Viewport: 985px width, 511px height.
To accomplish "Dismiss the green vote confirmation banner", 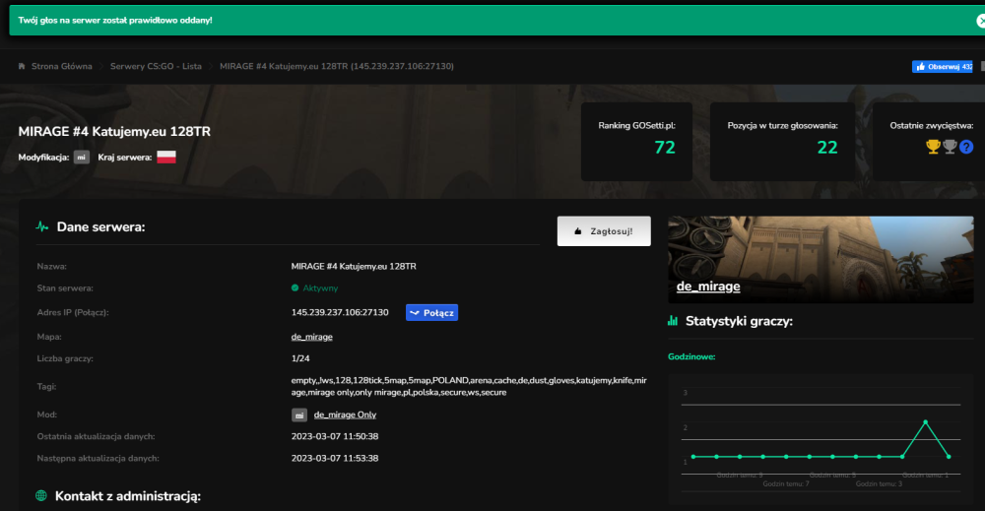I will [980, 21].
